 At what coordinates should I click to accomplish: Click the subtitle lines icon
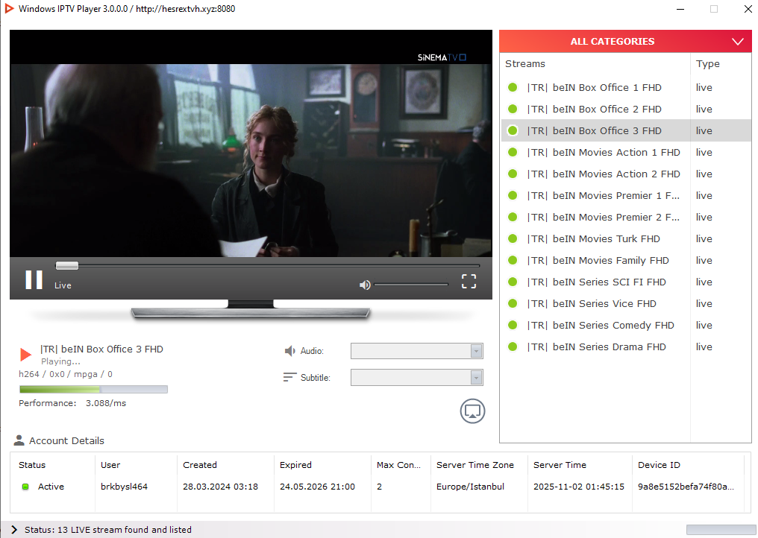point(289,378)
